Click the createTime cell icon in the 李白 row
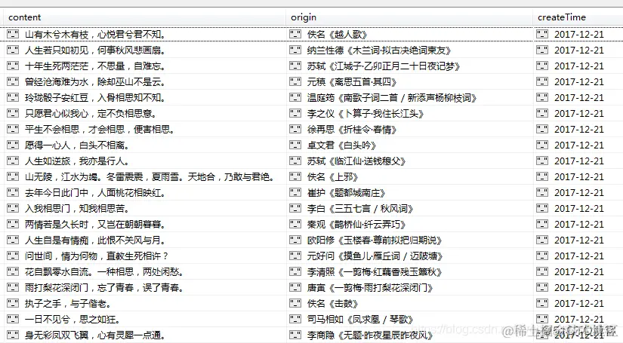 pos(542,209)
